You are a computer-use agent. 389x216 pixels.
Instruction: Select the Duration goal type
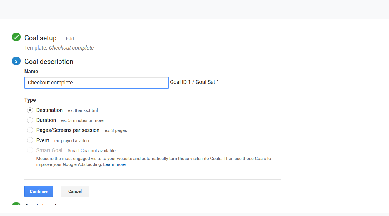(x=30, y=120)
